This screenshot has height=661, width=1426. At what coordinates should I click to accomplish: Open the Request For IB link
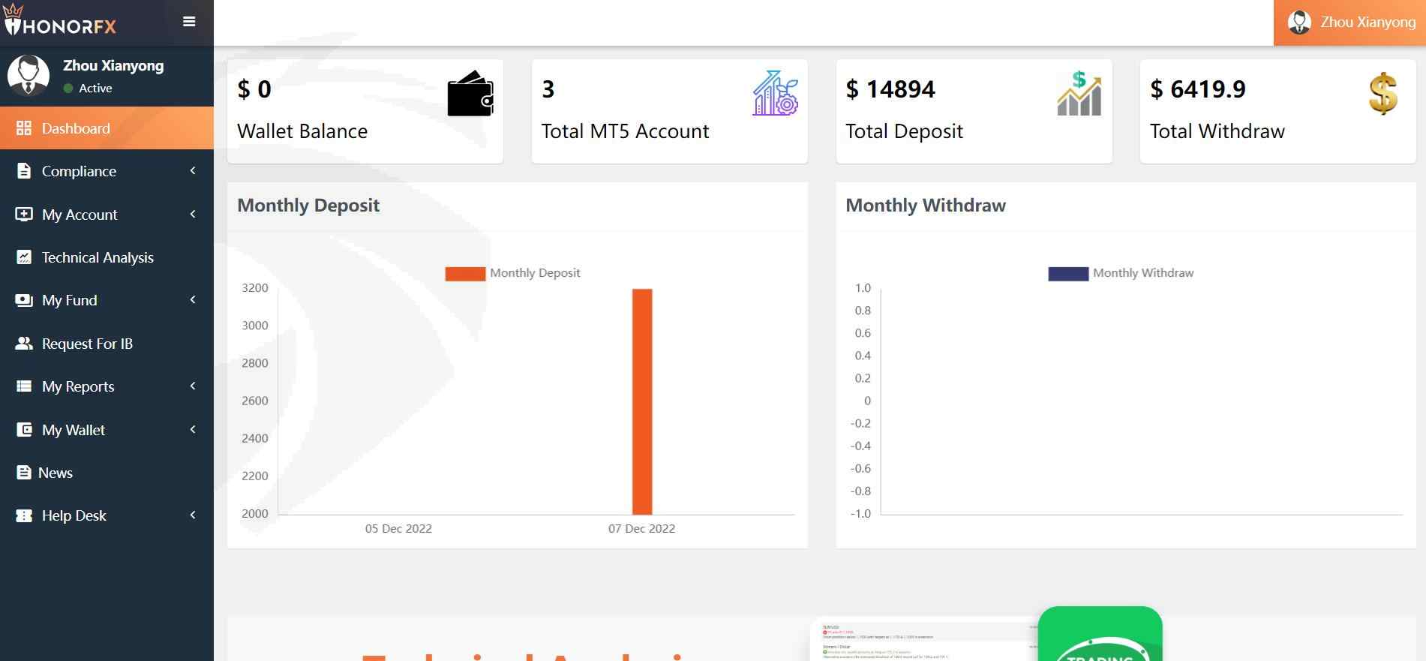tap(107, 344)
